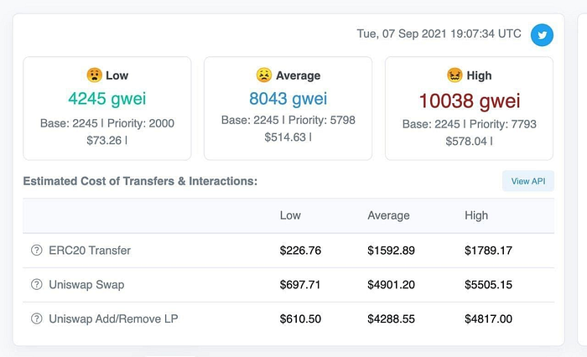Select the Low gas price card

tap(107, 108)
